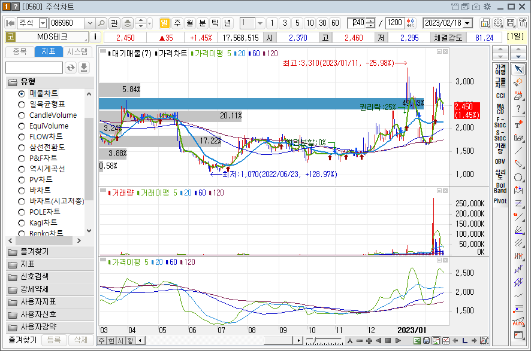Click the go-to-first arrow icon before 주식
Screen dimensions: 531x351
click(x=11, y=23)
